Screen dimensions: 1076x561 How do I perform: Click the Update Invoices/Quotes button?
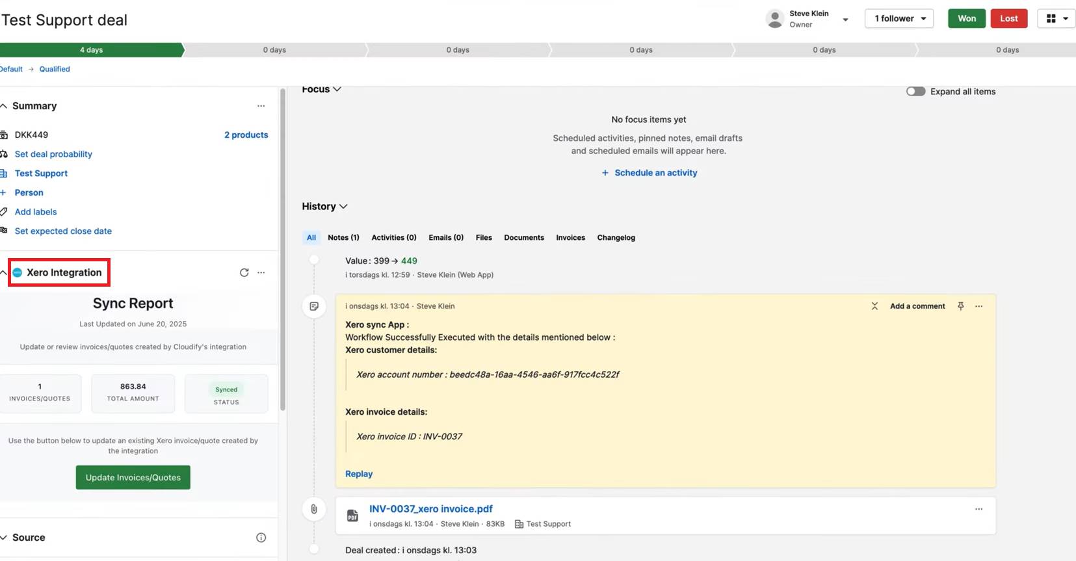pyautogui.click(x=133, y=477)
